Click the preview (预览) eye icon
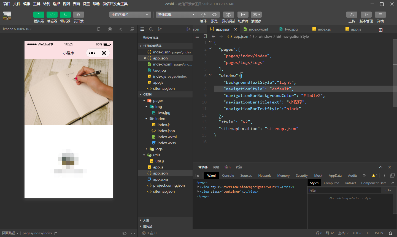397x237 pixels. point(214,15)
